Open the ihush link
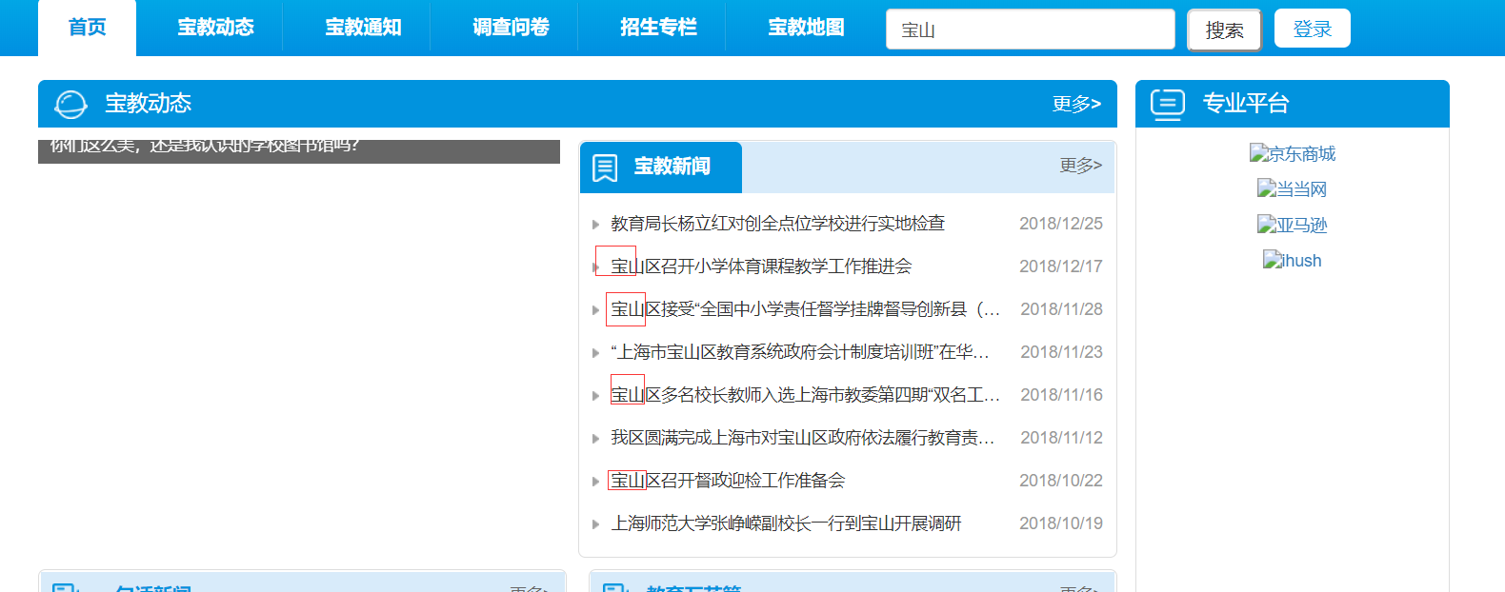 pyautogui.click(x=1293, y=260)
